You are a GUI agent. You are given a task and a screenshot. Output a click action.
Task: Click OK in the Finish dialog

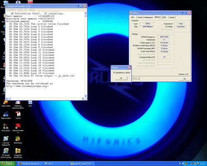click(121, 78)
